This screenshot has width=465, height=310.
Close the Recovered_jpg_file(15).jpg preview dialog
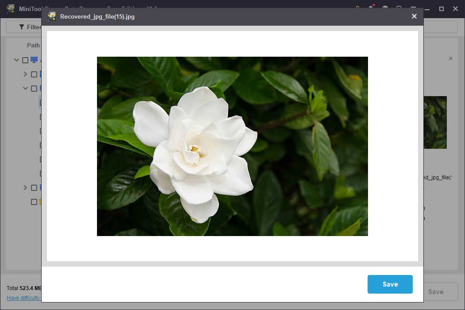[x=414, y=16]
